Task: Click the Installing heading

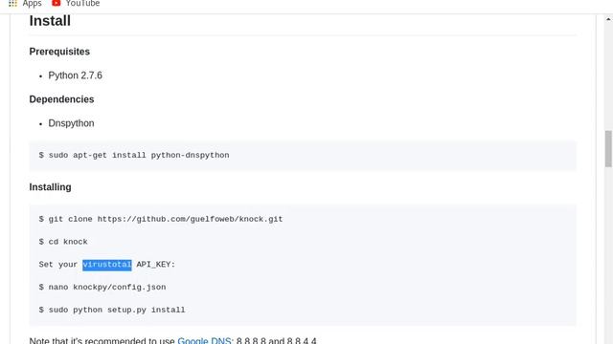Action: coord(50,187)
